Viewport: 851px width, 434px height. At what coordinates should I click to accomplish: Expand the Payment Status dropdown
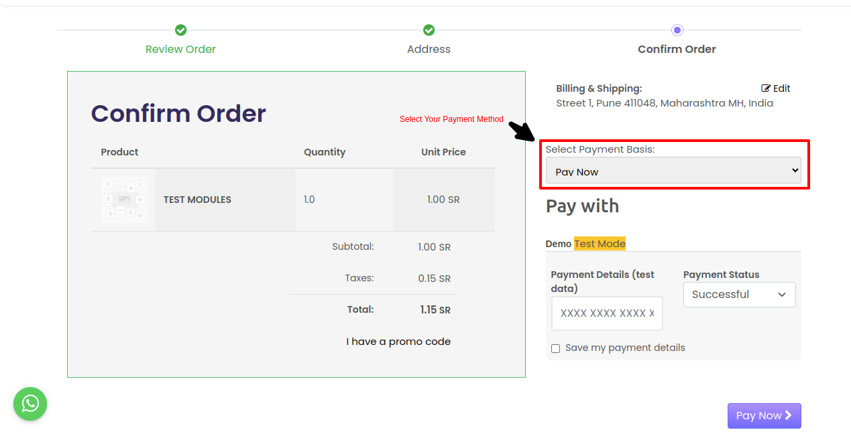coord(739,295)
